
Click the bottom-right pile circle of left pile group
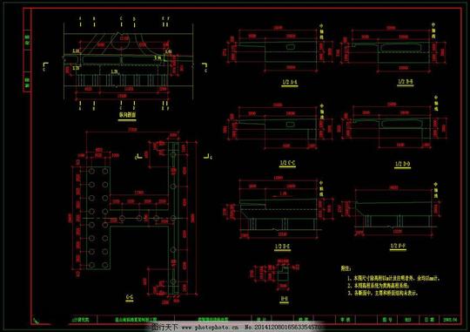(105, 265)
